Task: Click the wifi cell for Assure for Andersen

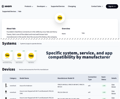Action: (89, 86)
